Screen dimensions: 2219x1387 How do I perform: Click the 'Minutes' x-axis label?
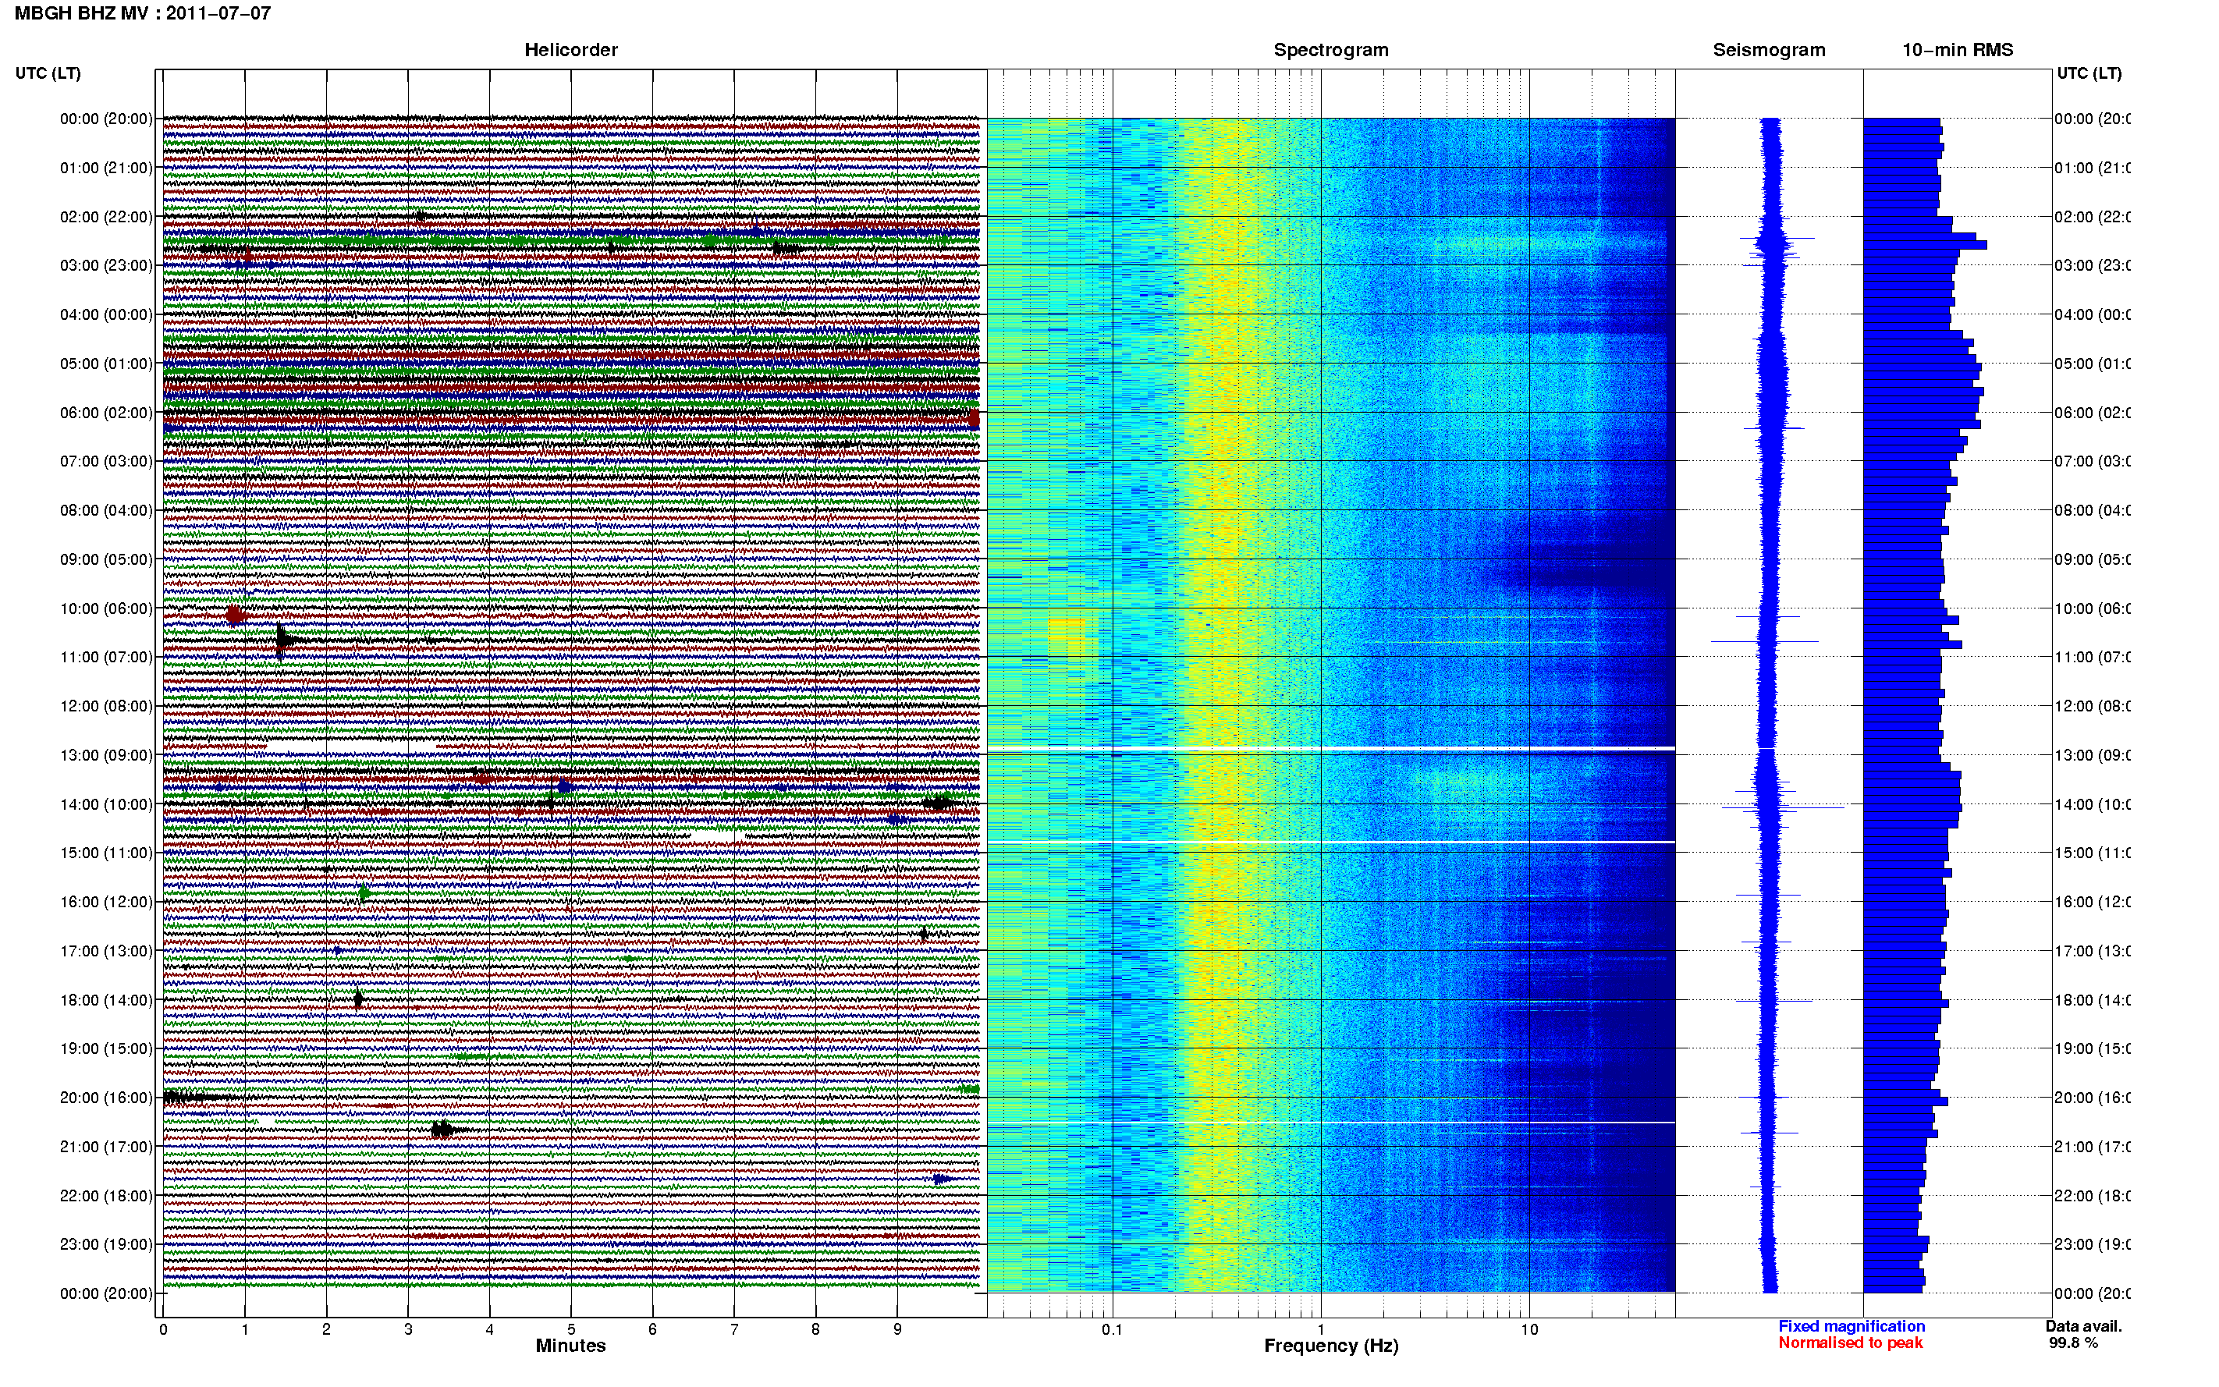[x=570, y=1346]
